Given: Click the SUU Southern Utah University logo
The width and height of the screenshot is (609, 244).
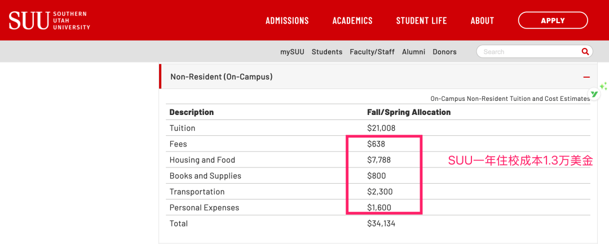Looking at the screenshot, I should coord(50,20).
